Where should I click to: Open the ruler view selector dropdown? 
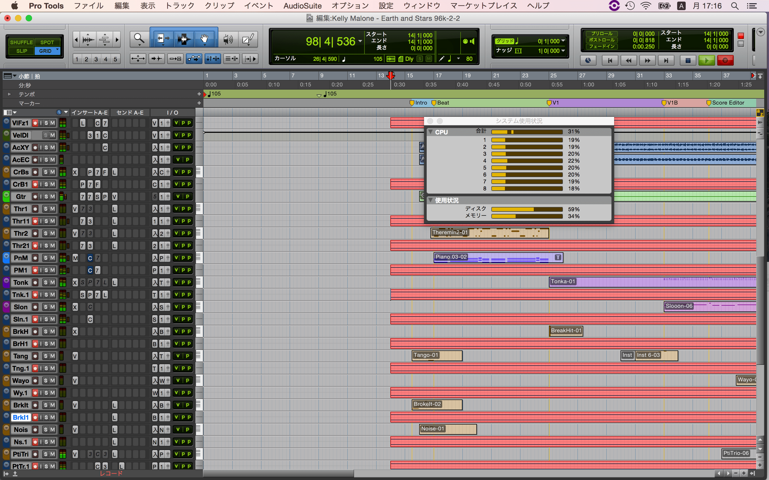click(x=10, y=76)
